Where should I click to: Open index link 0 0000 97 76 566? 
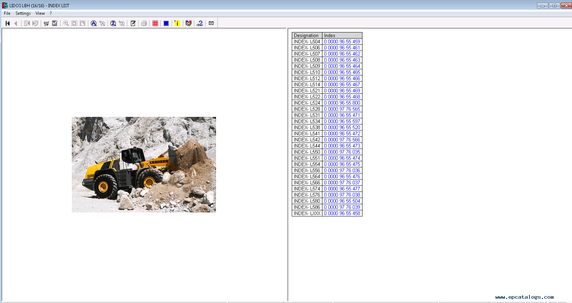(x=342, y=140)
